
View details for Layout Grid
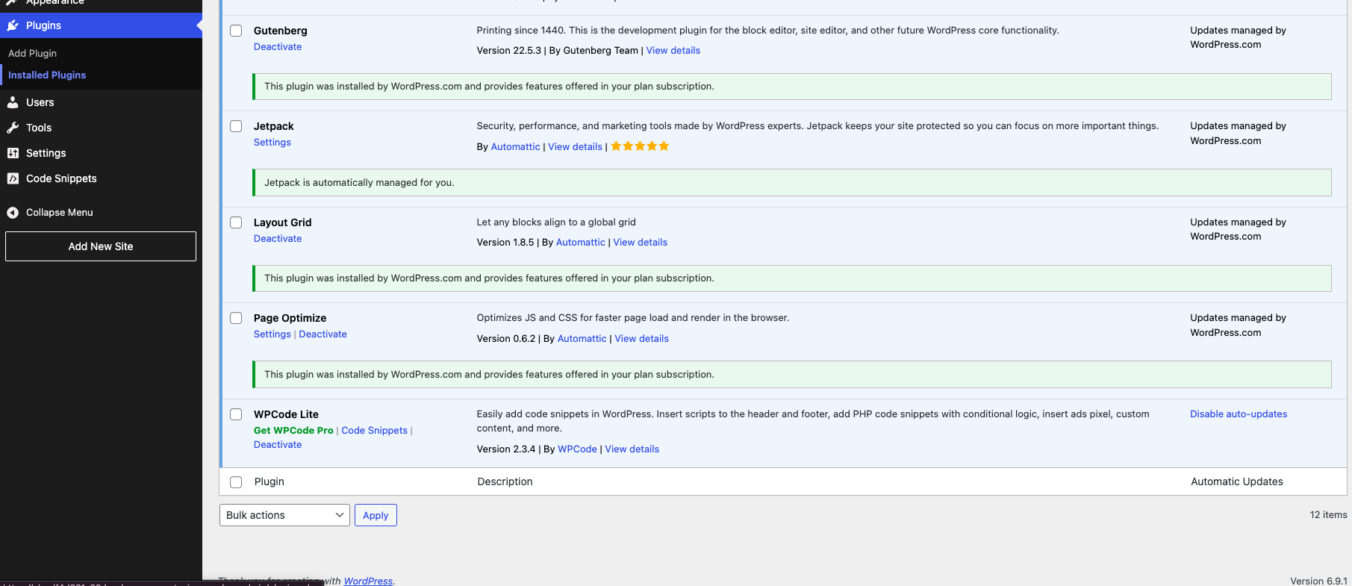641,243
